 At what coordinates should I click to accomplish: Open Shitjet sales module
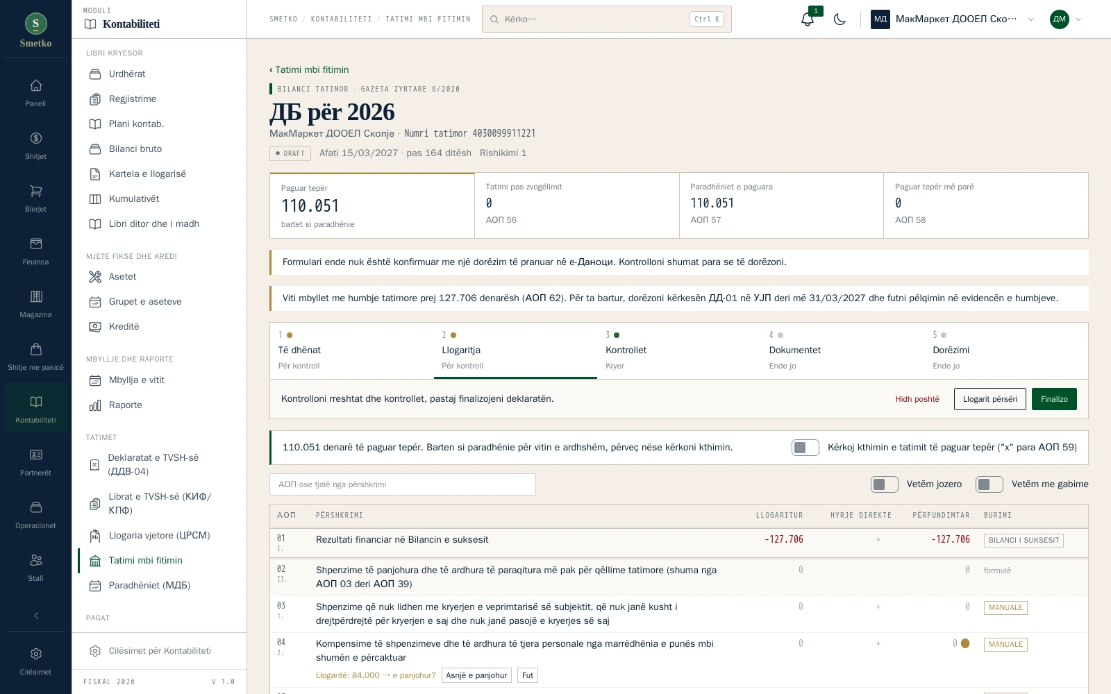[x=35, y=146]
